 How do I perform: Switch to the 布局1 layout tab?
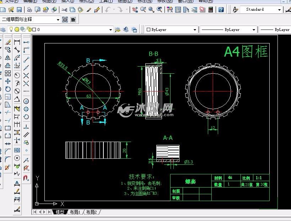[75, 212]
